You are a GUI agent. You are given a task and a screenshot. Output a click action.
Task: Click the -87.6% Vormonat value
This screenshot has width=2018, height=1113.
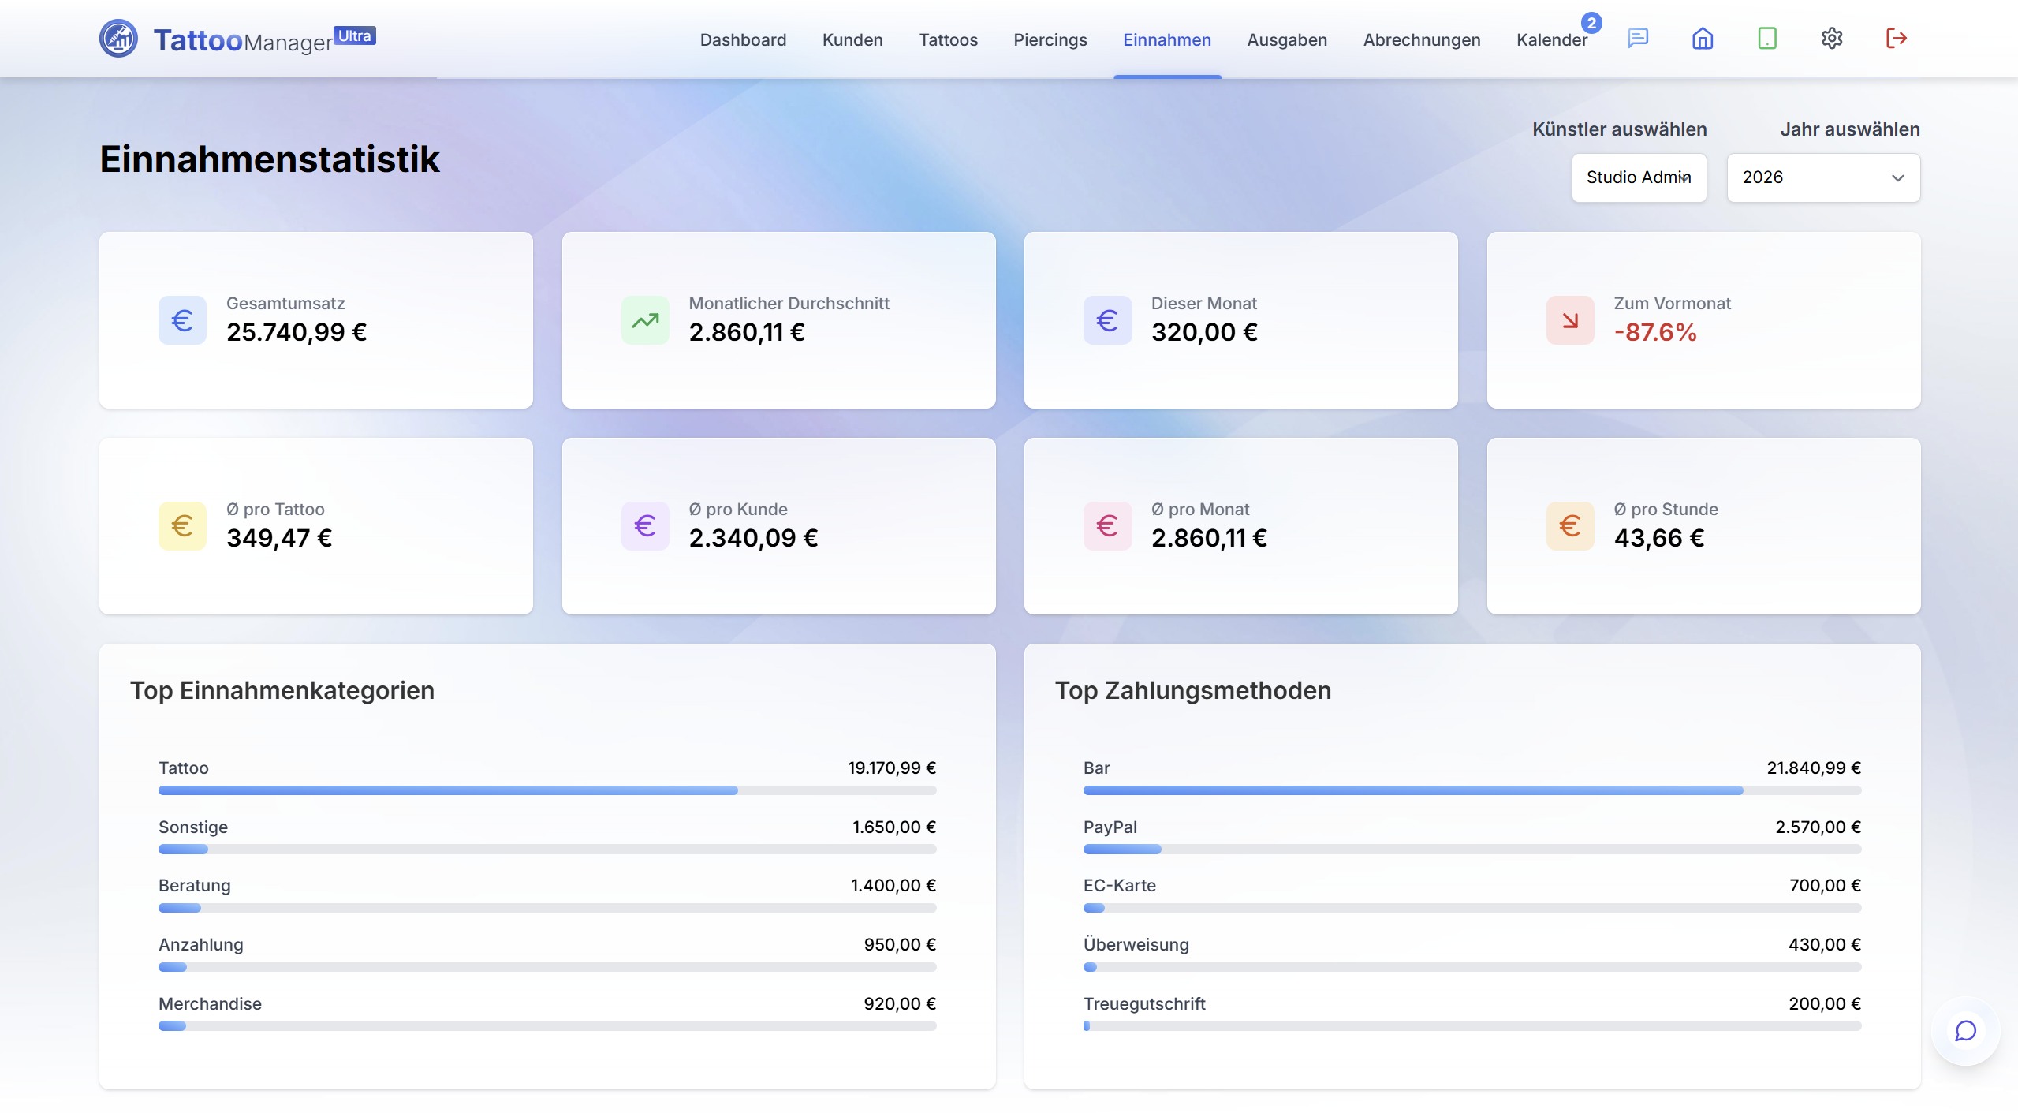tap(1655, 332)
